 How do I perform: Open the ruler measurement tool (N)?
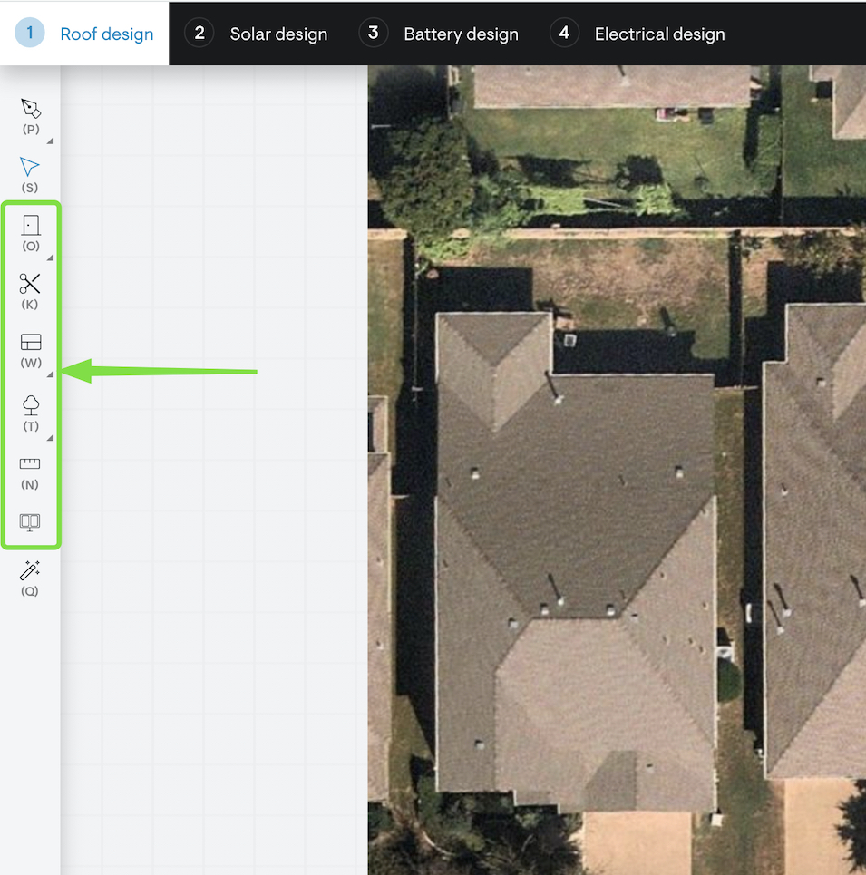31,463
